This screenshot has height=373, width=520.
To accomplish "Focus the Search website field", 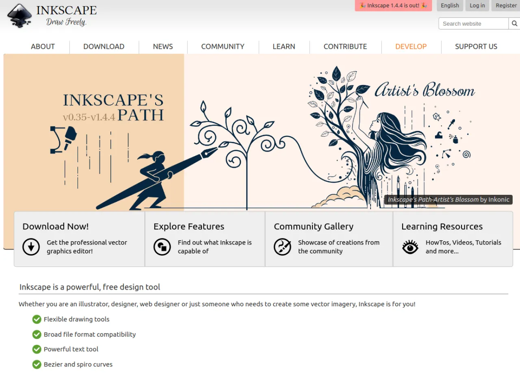I will coord(474,24).
